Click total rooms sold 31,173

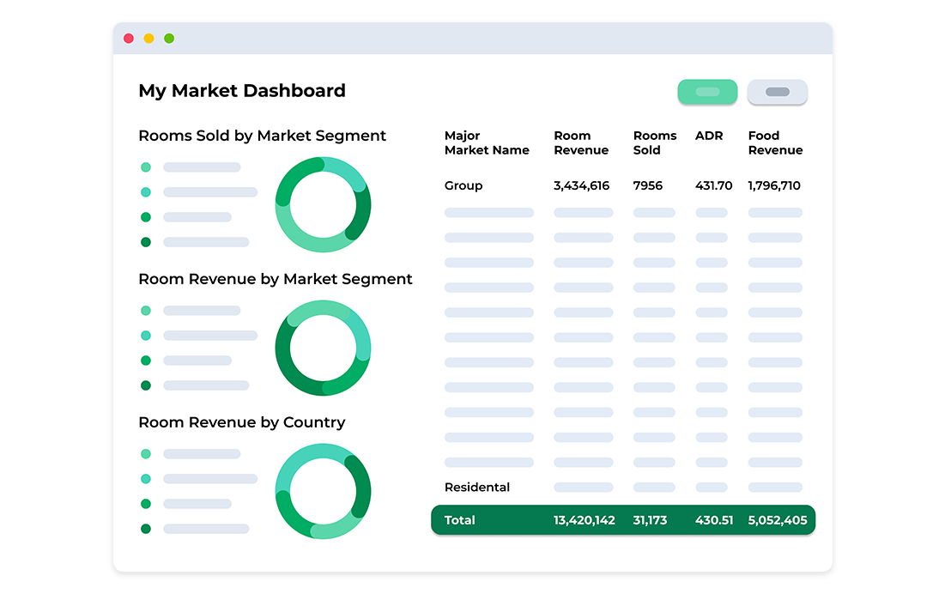pos(650,520)
